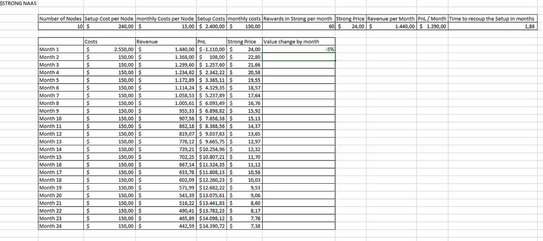Select the 5.237,89 PnL cell
The image size is (543, 241).
pos(211,95)
